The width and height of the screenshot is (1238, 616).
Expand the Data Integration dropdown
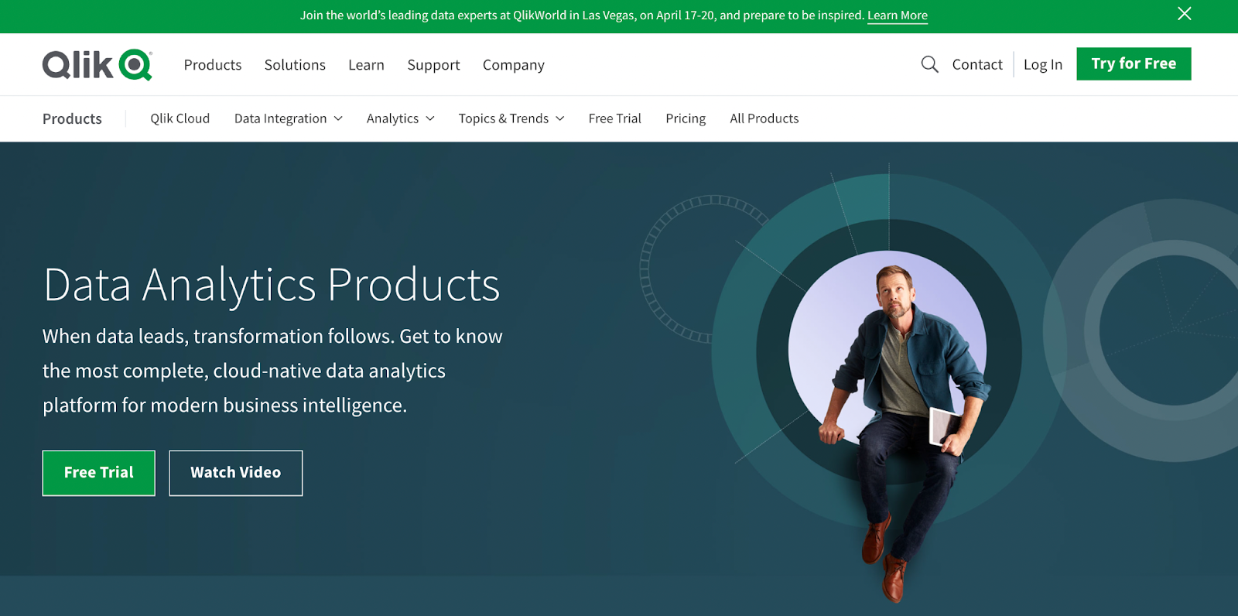288,118
